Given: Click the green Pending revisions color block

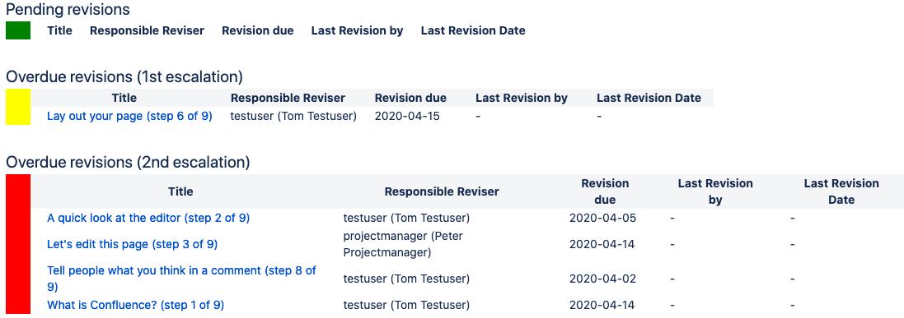Looking at the screenshot, I should point(18,30).
